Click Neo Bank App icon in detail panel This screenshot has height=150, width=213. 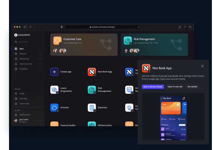[146, 68]
